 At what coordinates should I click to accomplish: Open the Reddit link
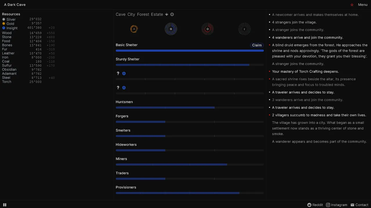315,205
